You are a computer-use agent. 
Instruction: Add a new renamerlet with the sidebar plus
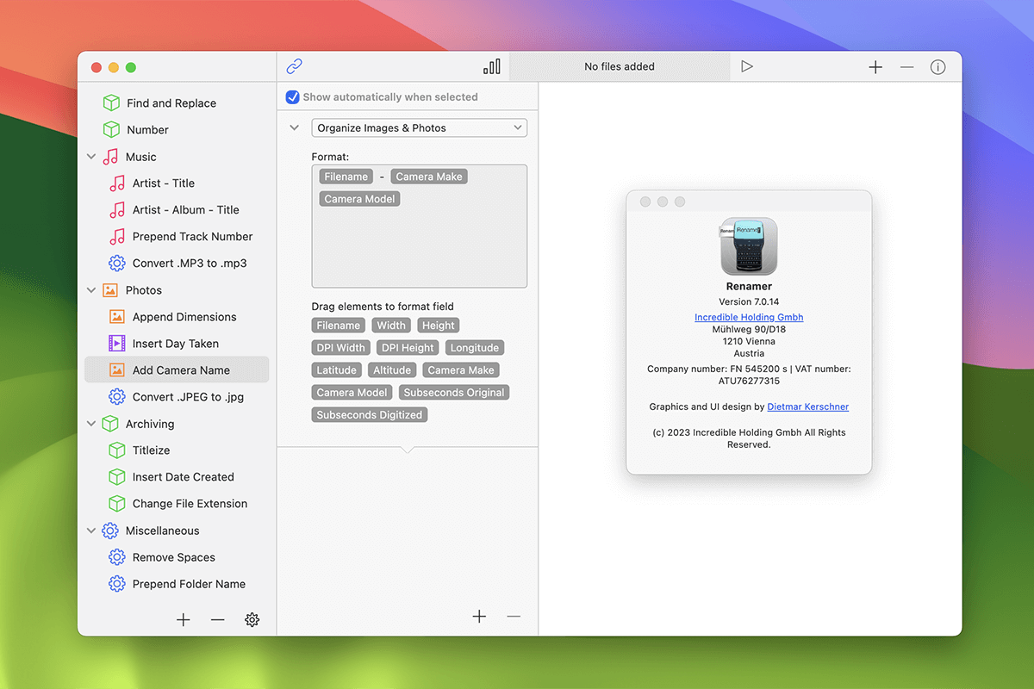[184, 619]
